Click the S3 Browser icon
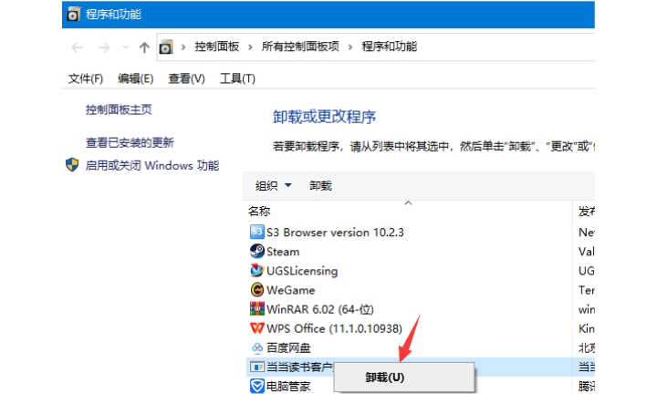 (256, 232)
